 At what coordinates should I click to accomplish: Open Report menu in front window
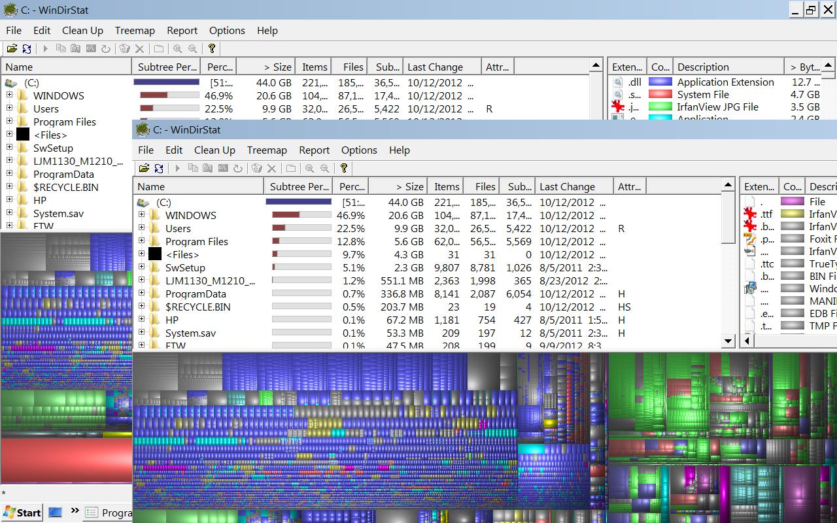coord(314,150)
